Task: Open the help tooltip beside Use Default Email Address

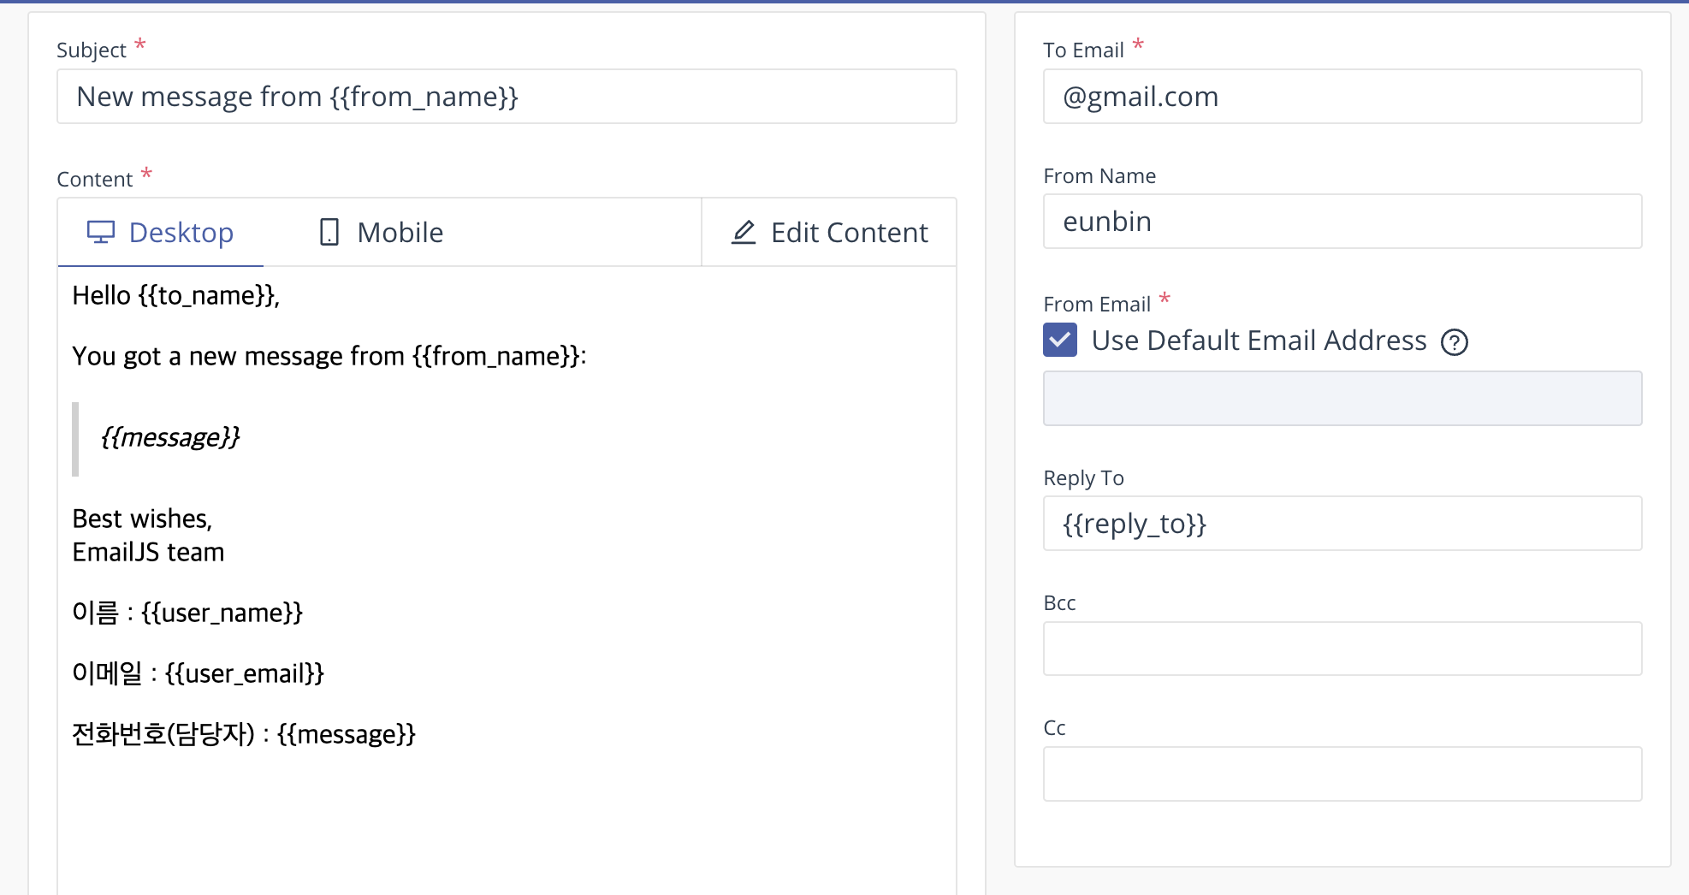Action: (x=1454, y=342)
